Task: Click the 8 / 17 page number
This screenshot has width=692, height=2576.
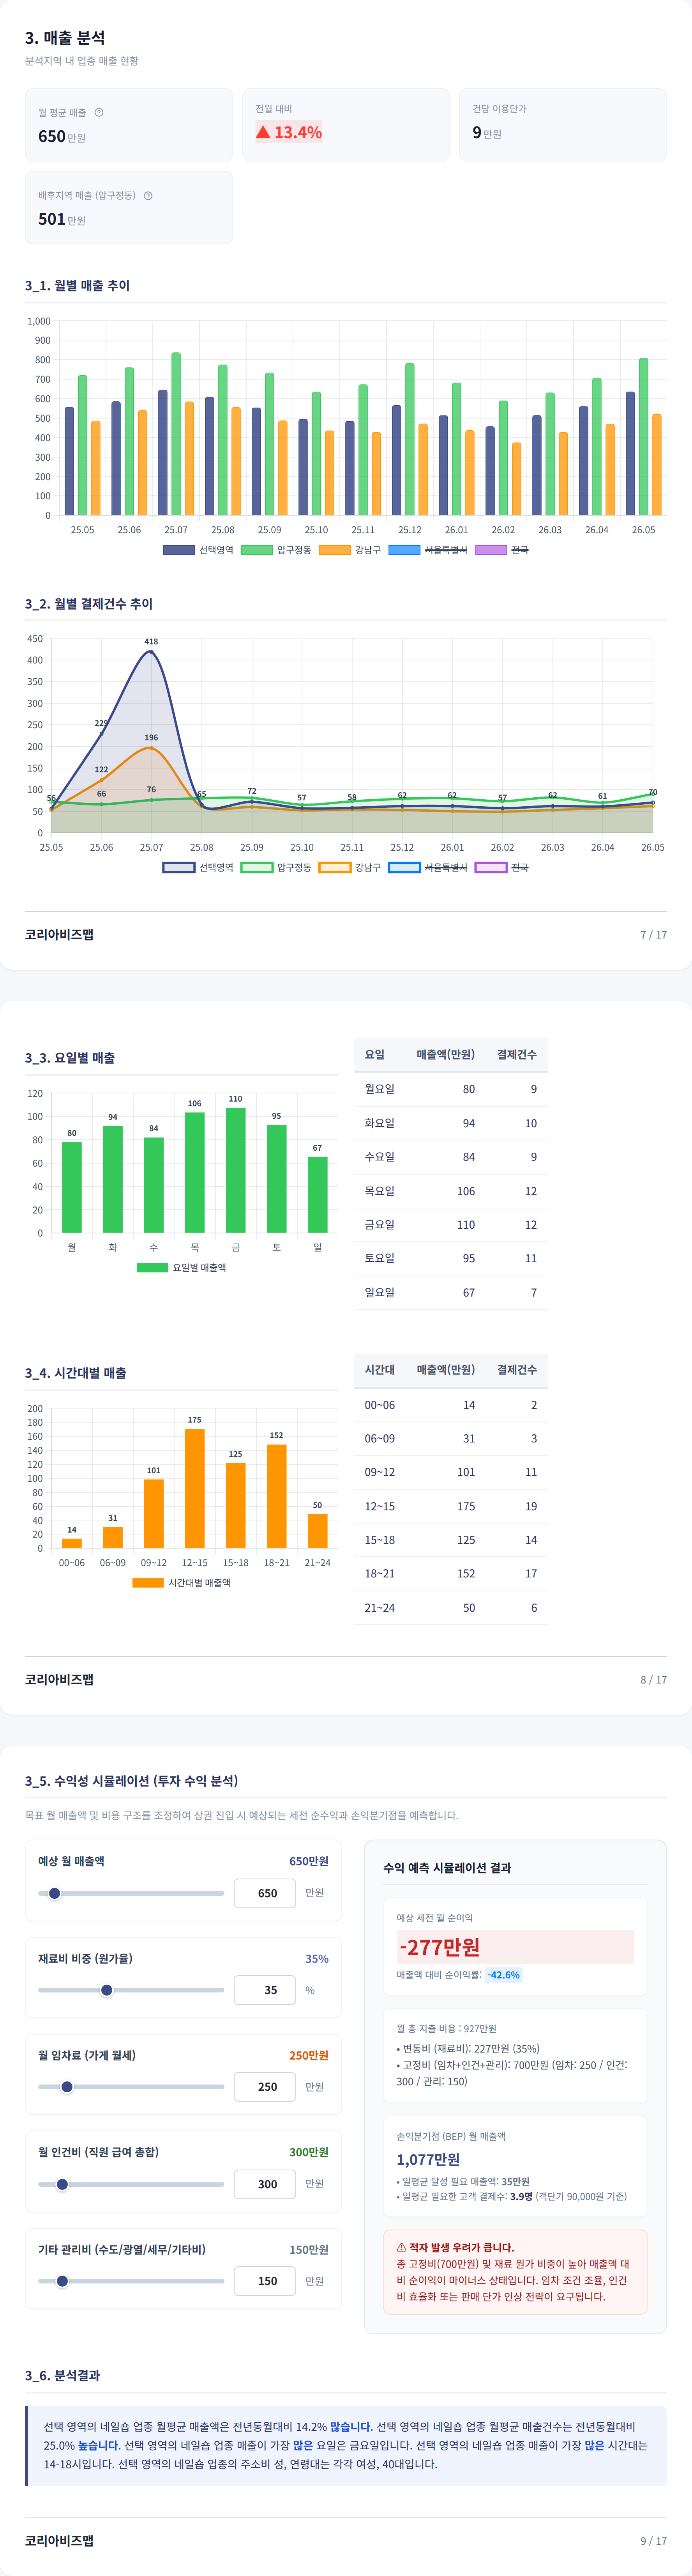Action: 654,1680
